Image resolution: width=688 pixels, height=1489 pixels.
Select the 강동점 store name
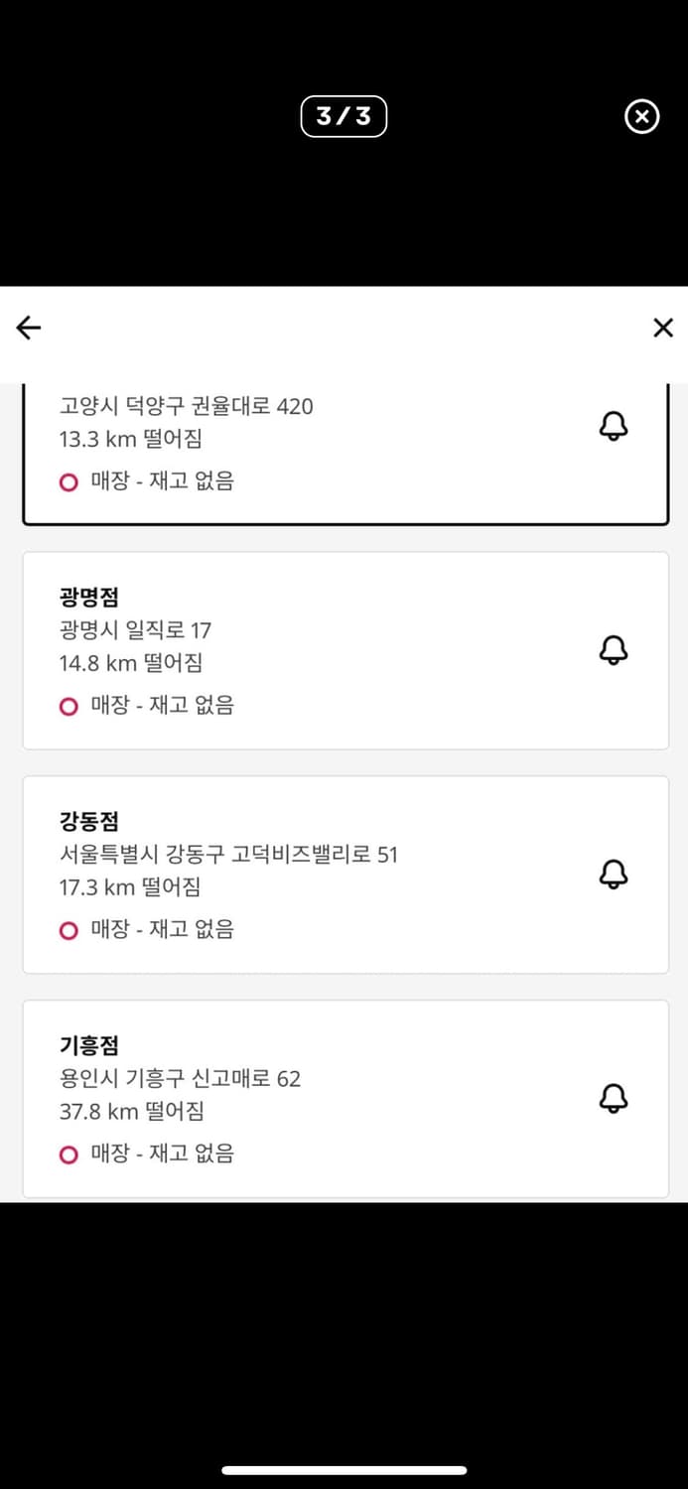click(x=89, y=822)
